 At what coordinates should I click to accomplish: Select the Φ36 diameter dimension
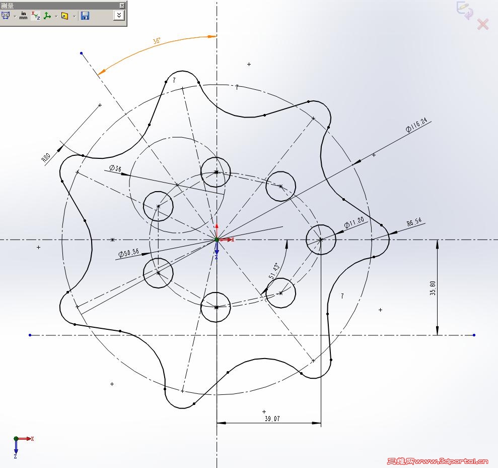(115, 168)
